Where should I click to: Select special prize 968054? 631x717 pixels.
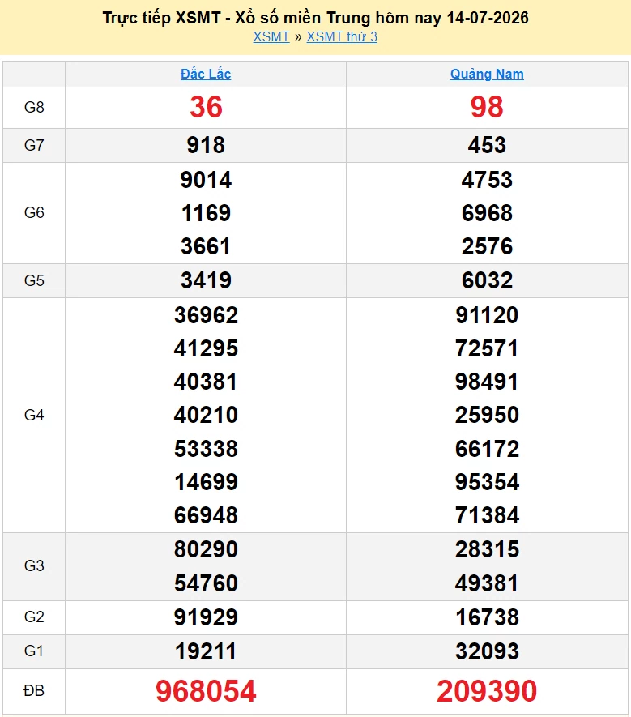[206, 691]
